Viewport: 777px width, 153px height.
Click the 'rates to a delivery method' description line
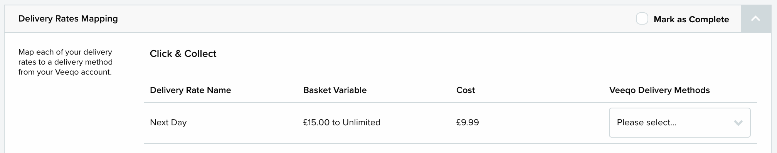(66, 62)
